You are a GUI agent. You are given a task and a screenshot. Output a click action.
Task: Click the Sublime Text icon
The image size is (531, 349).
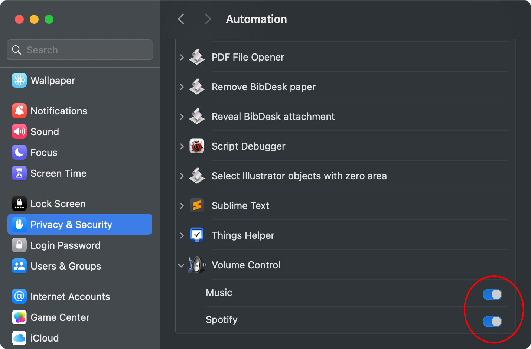click(197, 205)
